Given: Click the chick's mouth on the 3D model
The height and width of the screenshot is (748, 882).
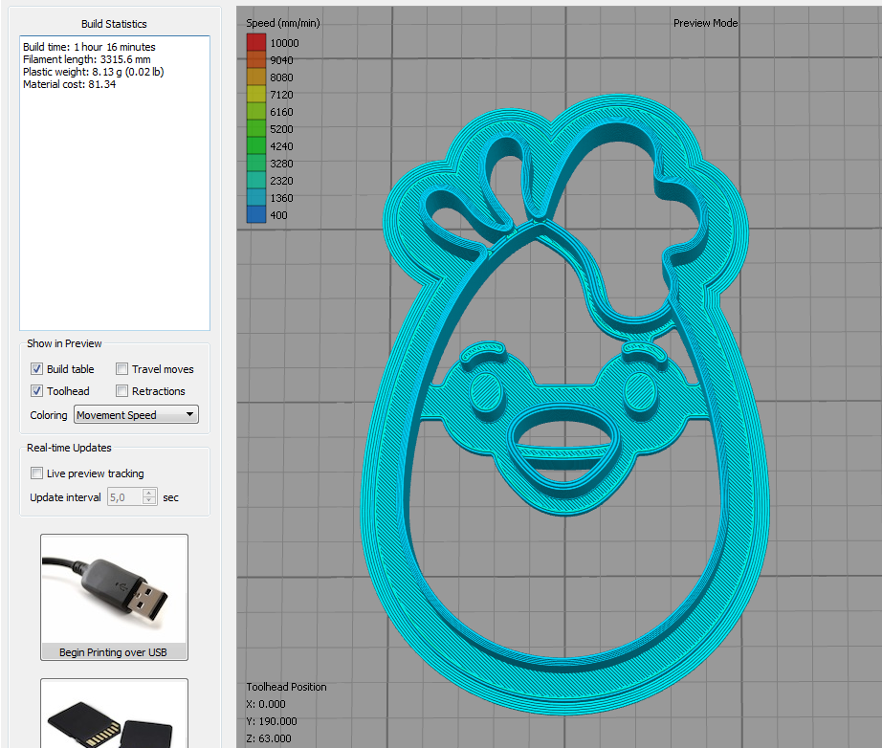Looking at the screenshot, I should tap(563, 446).
